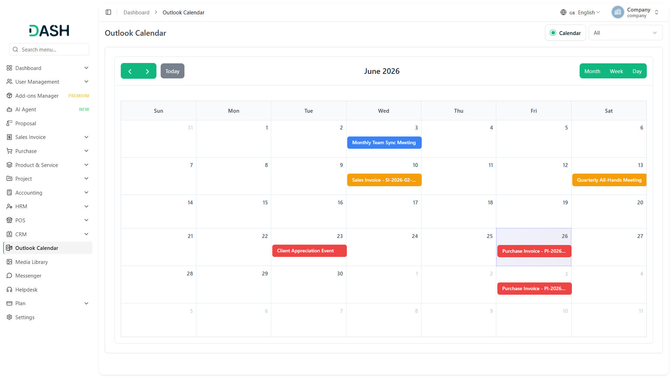672x378 pixels.
Task: Toggle the sidebar panel icon
Action: point(108,12)
